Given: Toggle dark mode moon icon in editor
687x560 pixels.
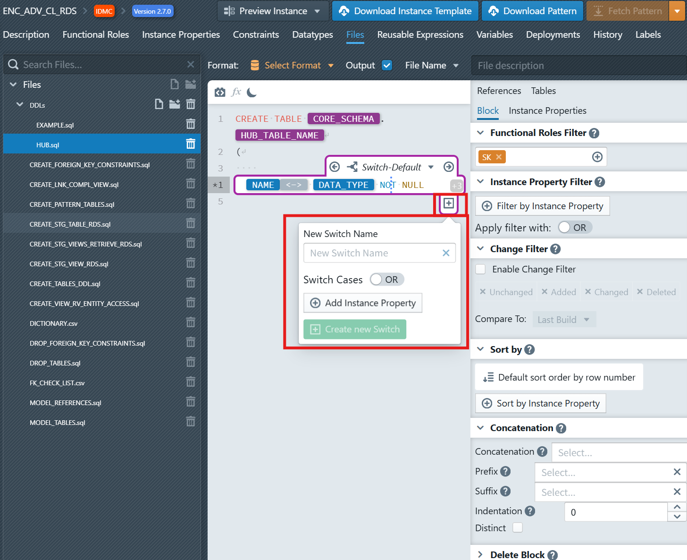Looking at the screenshot, I should 252,93.
